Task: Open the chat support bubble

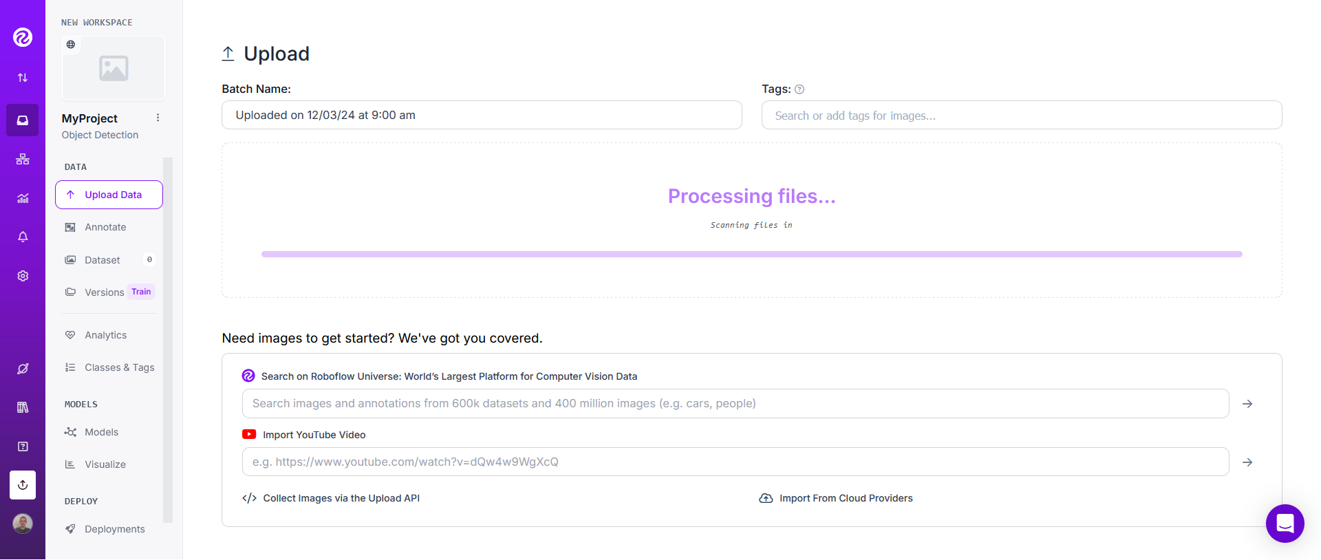Action: (1285, 524)
